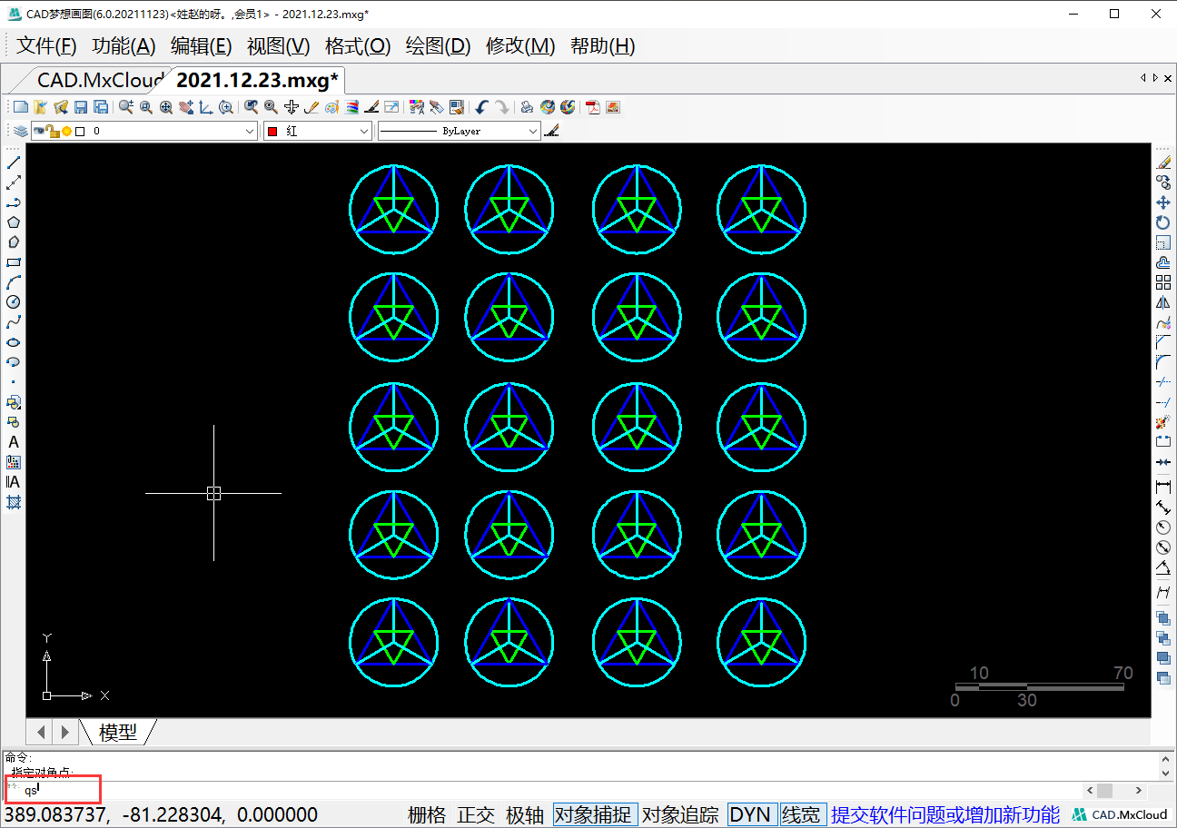Open the 文件(F) menu
Image resolution: width=1177 pixels, height=828 pixels.
(46, 46)
